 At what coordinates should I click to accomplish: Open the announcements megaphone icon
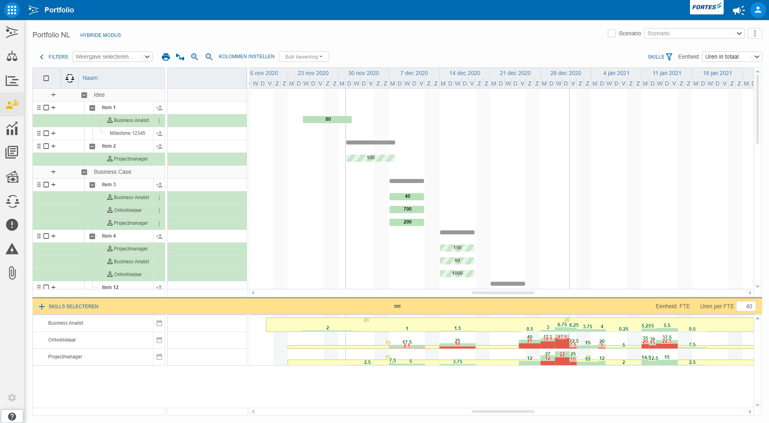[x=738, y=10]
